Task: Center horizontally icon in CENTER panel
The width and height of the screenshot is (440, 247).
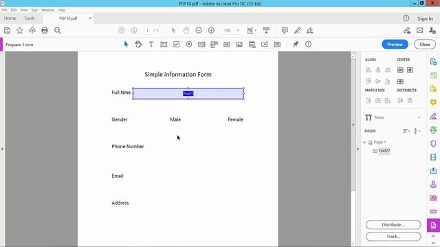Action: [x=400, y=70]
